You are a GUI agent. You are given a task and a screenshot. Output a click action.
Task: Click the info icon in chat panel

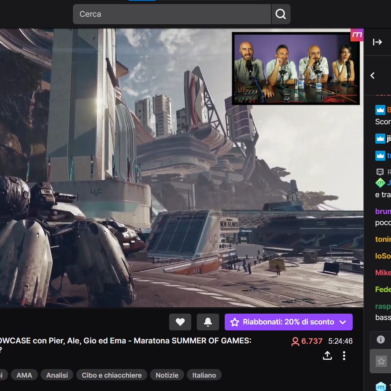(381, 339)
